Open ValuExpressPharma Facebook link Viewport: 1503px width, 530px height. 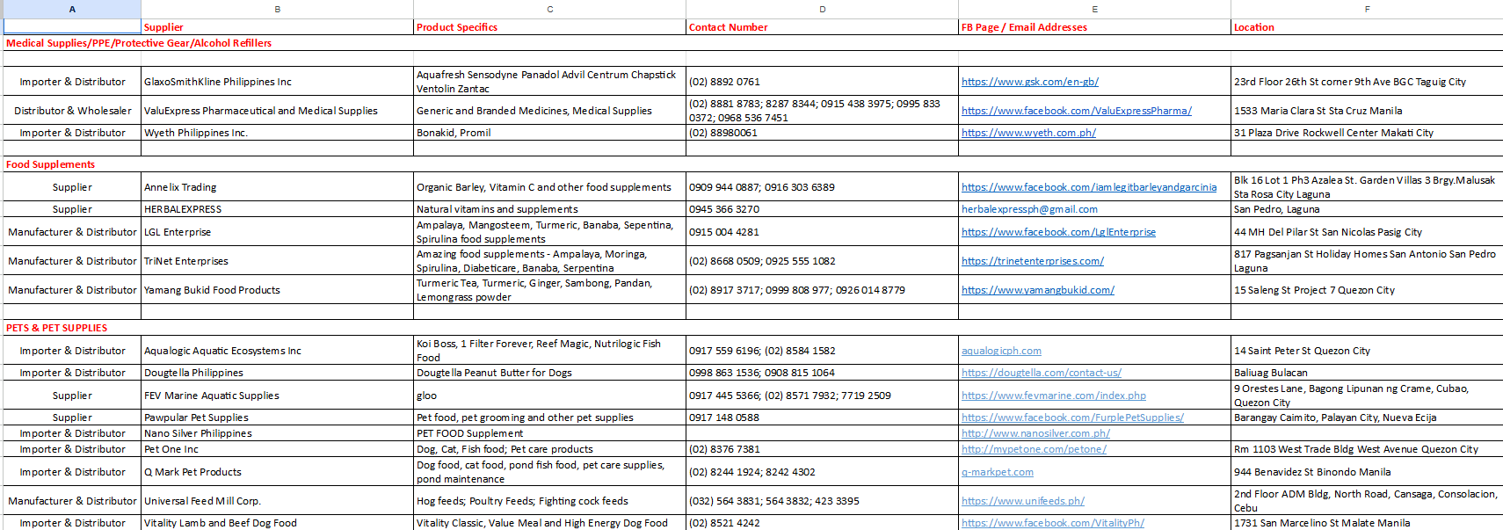point(1076,111)
